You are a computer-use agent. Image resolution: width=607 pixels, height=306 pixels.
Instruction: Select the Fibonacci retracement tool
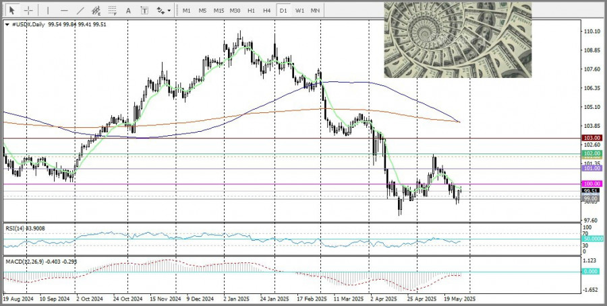113,10
